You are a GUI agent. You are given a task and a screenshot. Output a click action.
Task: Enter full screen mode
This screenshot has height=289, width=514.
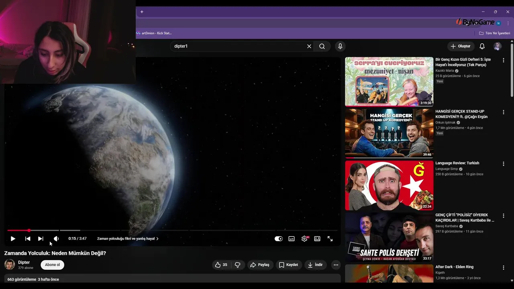330,238
